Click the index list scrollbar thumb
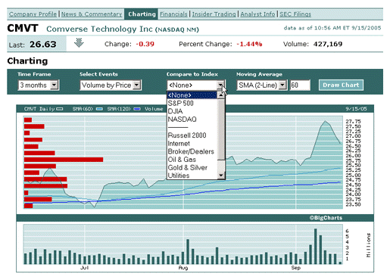The width and height of the screenshot is (390, 280). click(221, 129)
